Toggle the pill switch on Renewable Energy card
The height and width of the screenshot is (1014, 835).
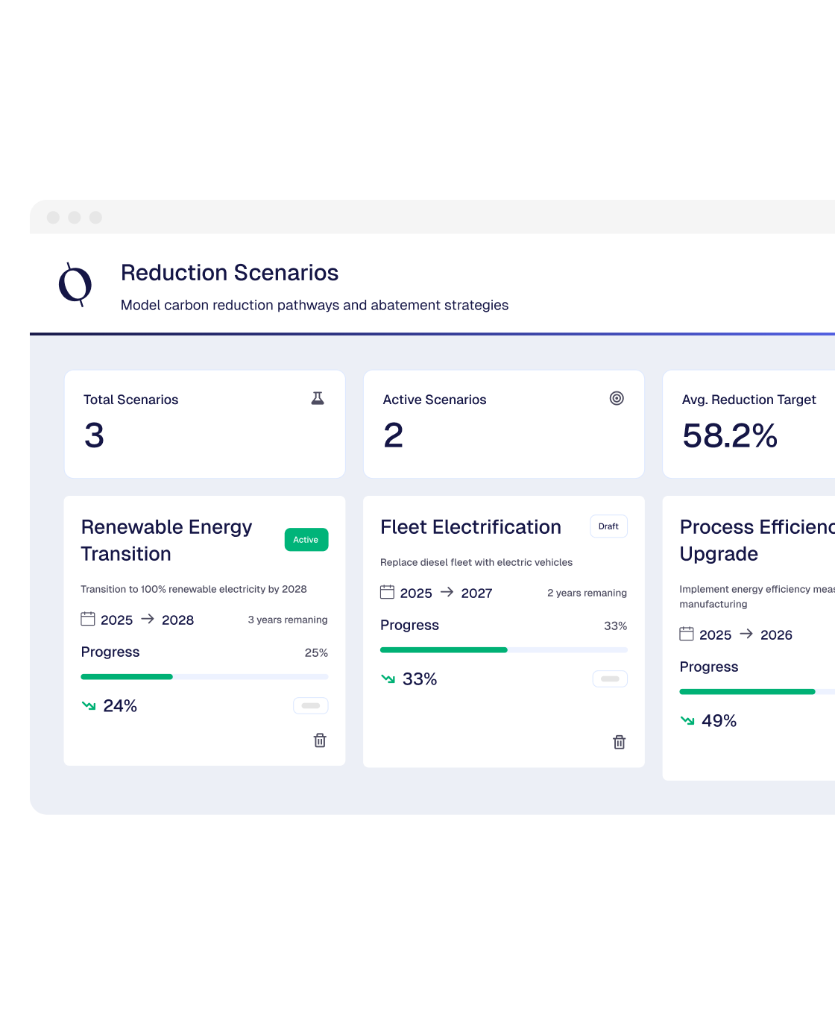[x=311, y=705]
